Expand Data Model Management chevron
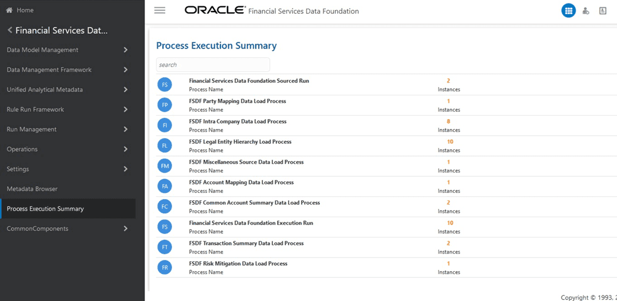The width and height of the screenshot is (617, 301). 125,50
